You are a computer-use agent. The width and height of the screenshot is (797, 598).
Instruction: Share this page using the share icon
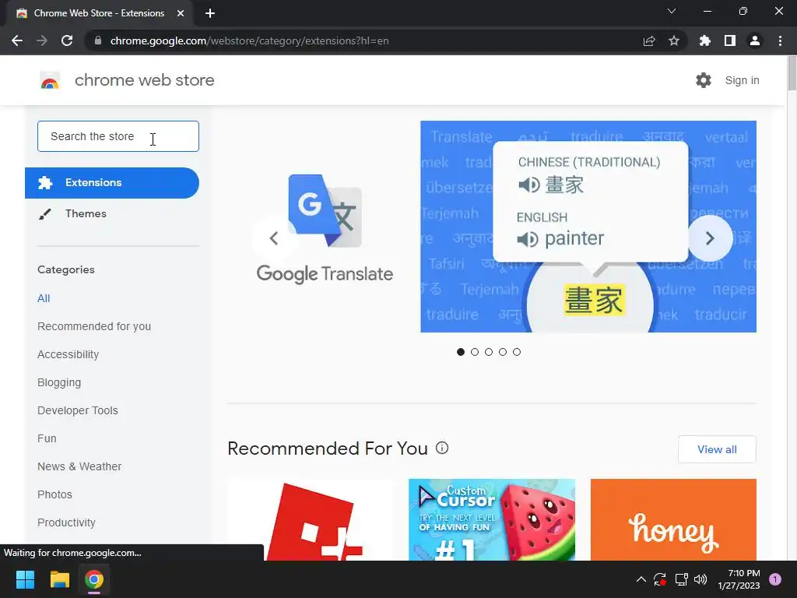point(649,40)
